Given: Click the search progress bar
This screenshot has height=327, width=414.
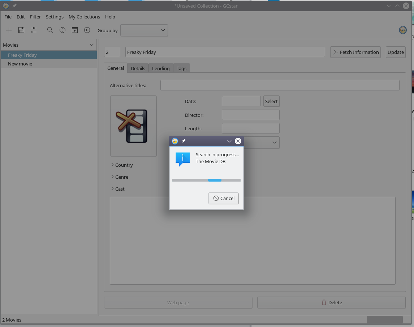Looking at the screenshot, I should 206,180.
